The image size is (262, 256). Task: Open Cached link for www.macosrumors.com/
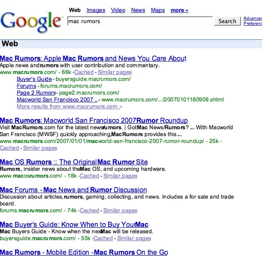coord(89,176)
